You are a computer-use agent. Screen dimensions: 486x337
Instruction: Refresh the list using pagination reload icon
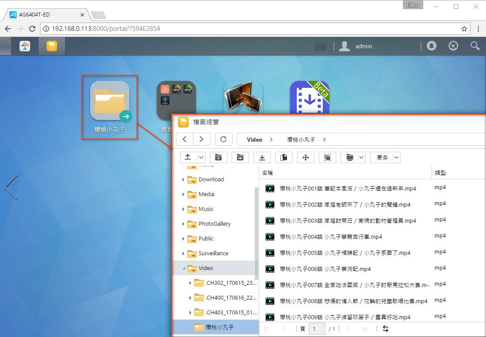pyautogui.click(x=385, y=329)
